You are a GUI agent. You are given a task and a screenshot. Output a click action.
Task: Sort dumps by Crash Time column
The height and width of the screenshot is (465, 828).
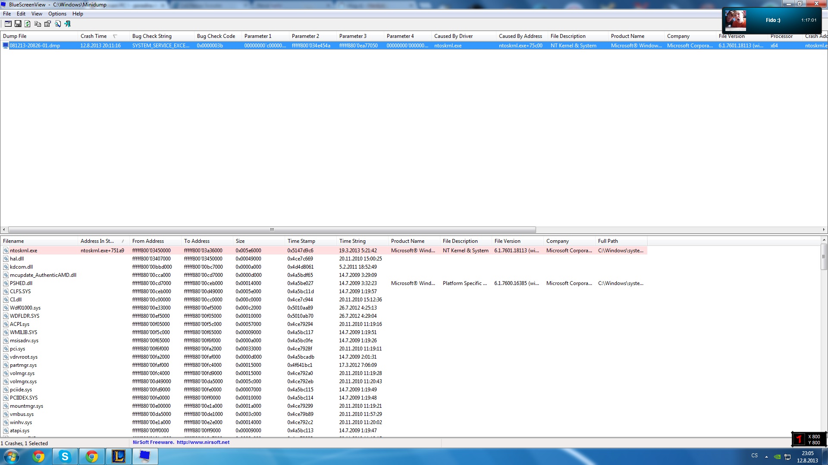[94, 36]
